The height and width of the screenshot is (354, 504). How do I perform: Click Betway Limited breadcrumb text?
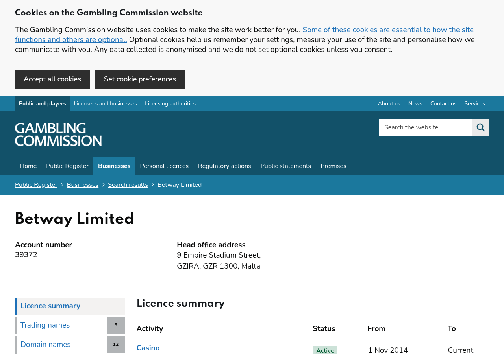180,185
